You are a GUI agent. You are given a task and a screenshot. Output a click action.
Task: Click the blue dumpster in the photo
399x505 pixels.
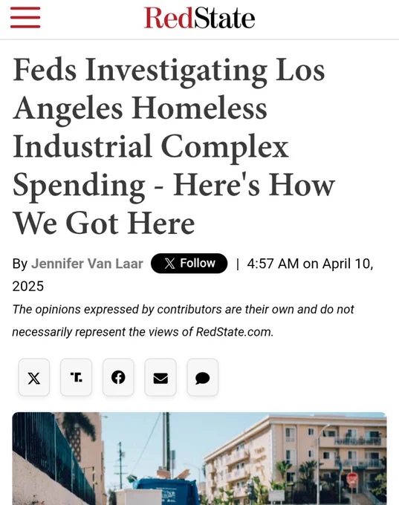[x=166, y=491]
